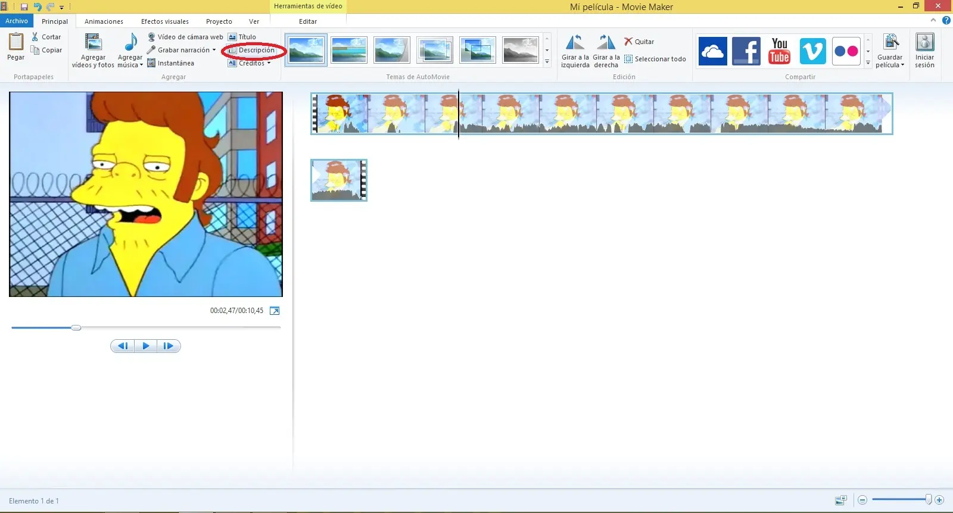Take an Instantánea snapshot
Image resolution: width=953 pixels, height=513 pixels.
pos(171,63)
